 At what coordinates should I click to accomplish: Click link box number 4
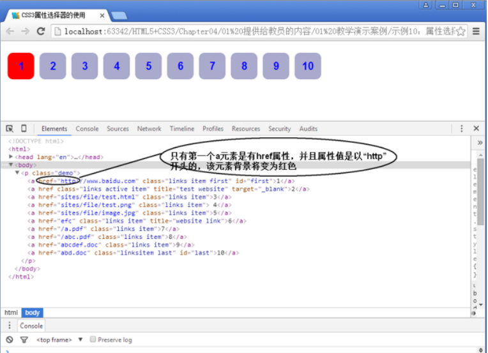point(116,66)
